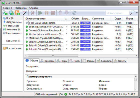
Task: Select Загружаемые category in sidebar
Action: tap(12, 22)
